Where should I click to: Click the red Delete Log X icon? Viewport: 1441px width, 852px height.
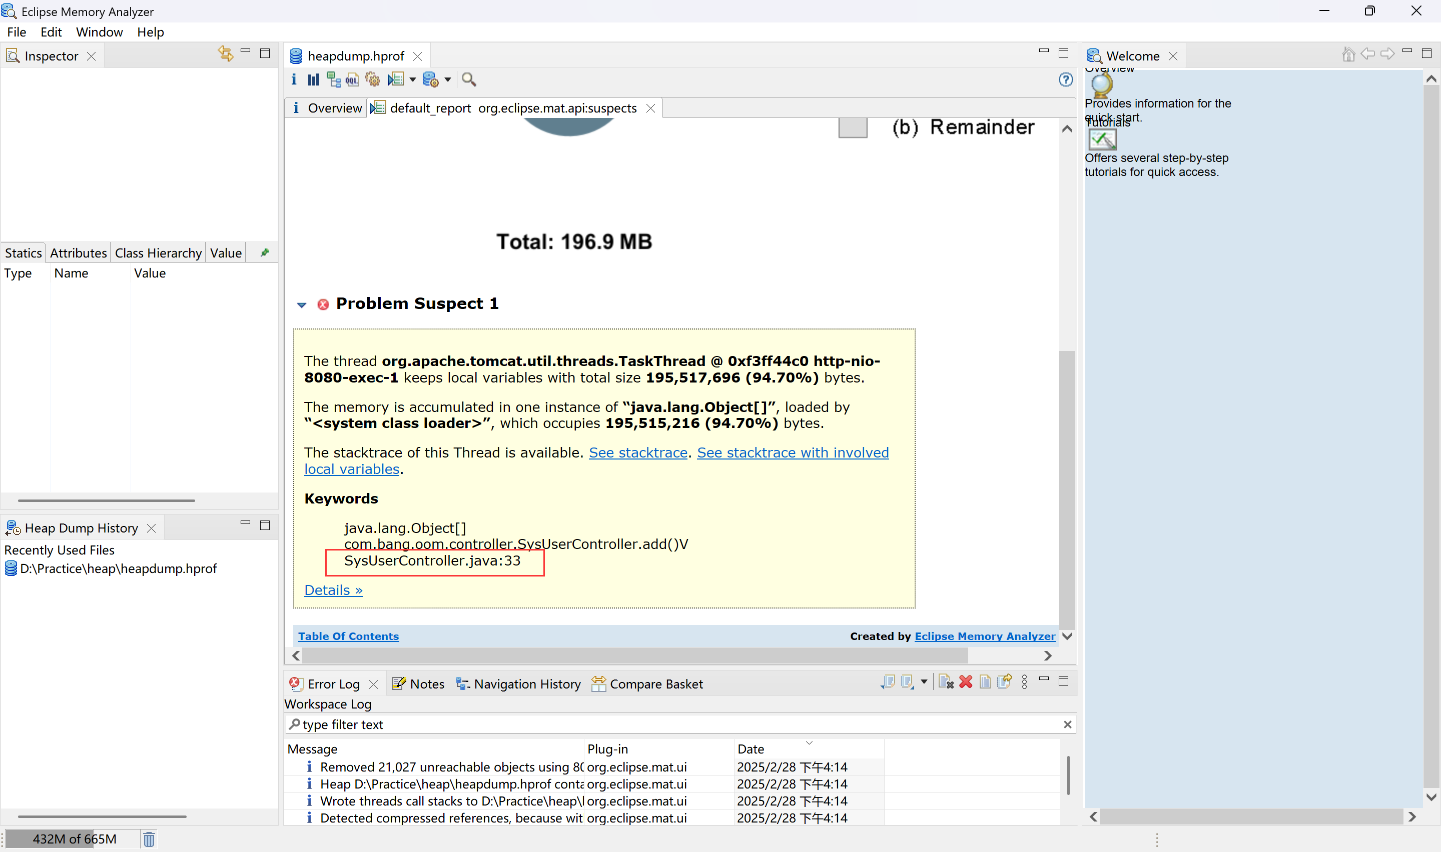click(x=966, y=682)
